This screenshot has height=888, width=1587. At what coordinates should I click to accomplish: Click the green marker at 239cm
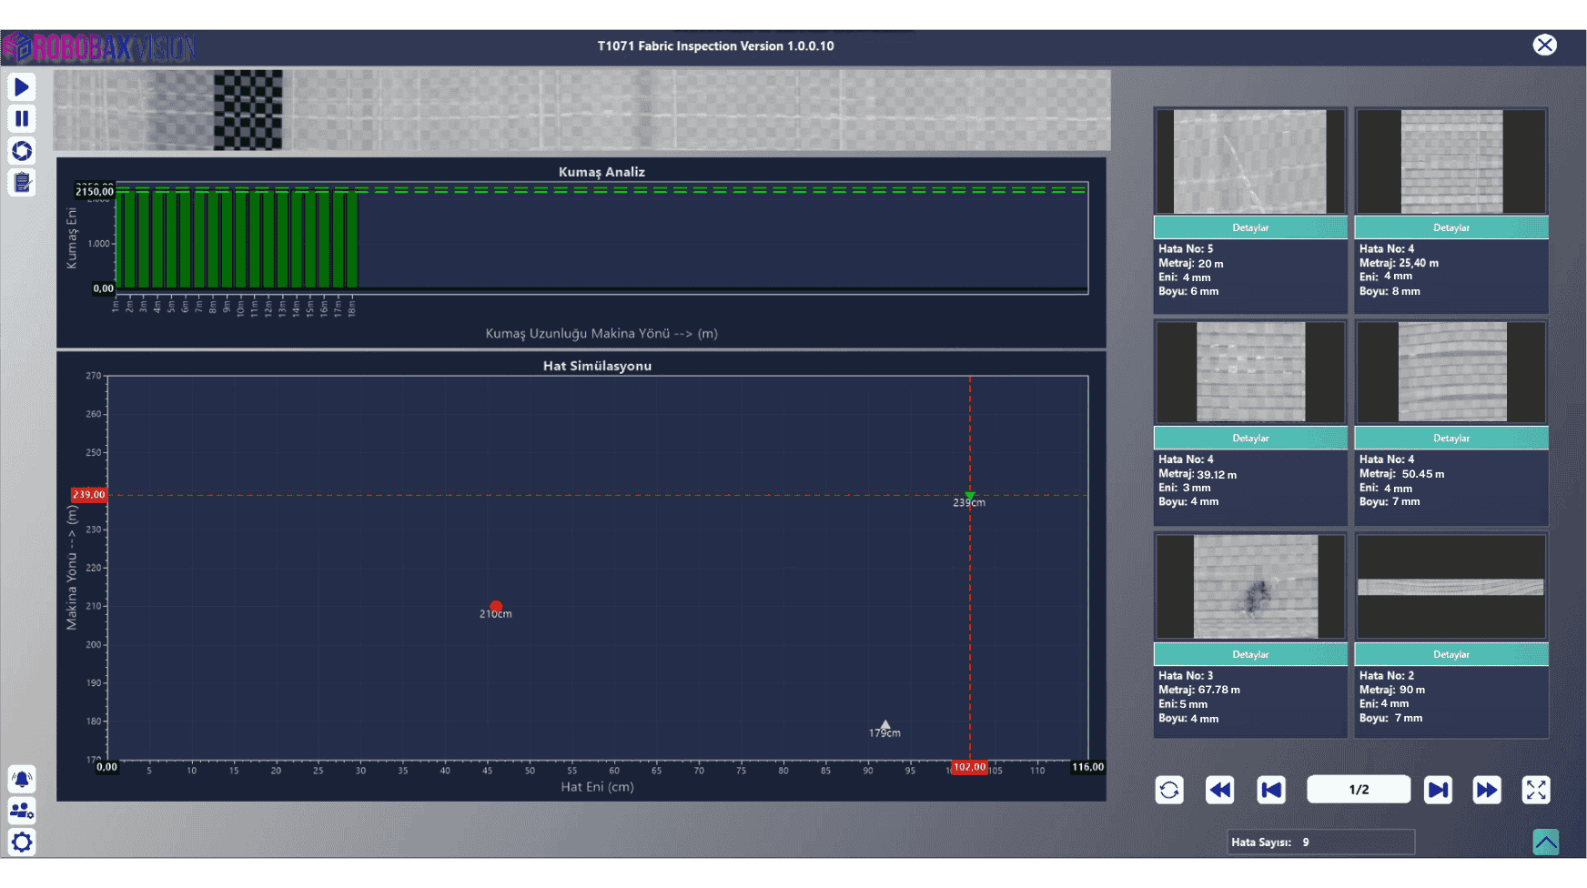[970, 496]
